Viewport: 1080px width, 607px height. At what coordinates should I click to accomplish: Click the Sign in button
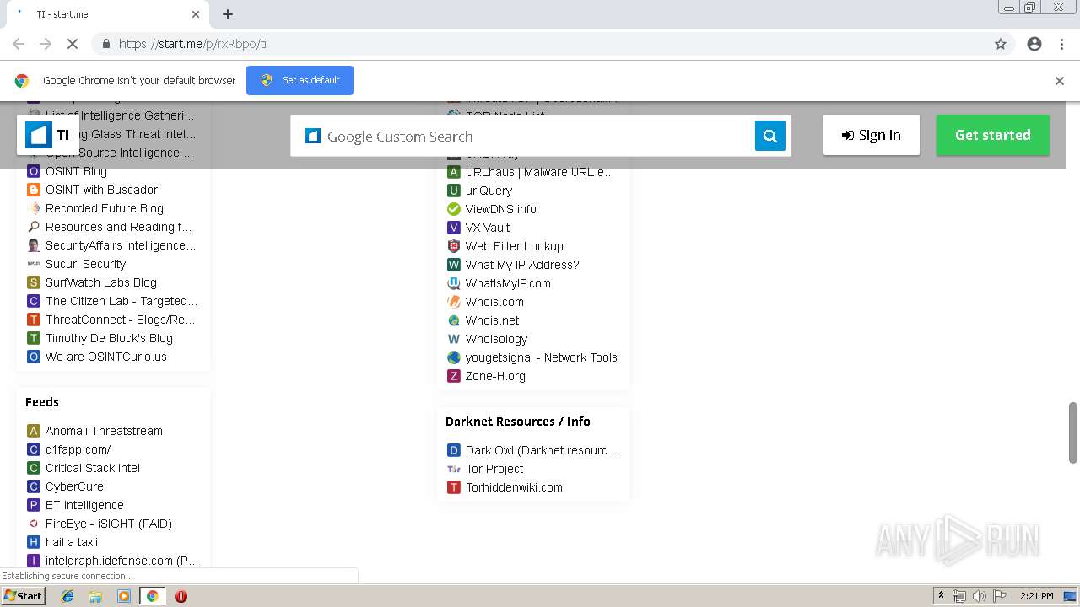pyautogui.click(x=872, y=135)
